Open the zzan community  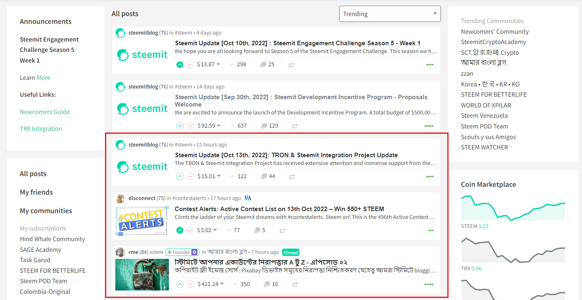point(467,74)
